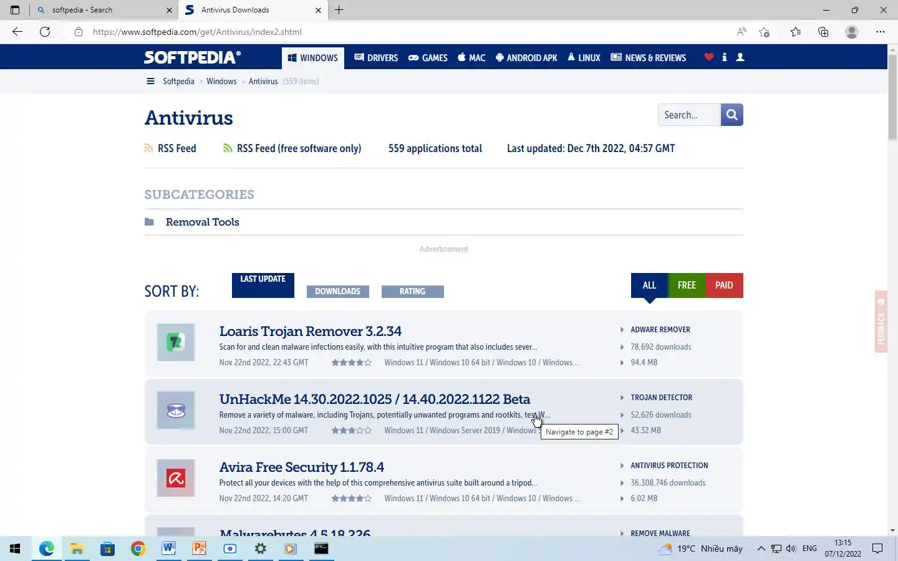Click the red heart icon in header

tap(708, 57)
